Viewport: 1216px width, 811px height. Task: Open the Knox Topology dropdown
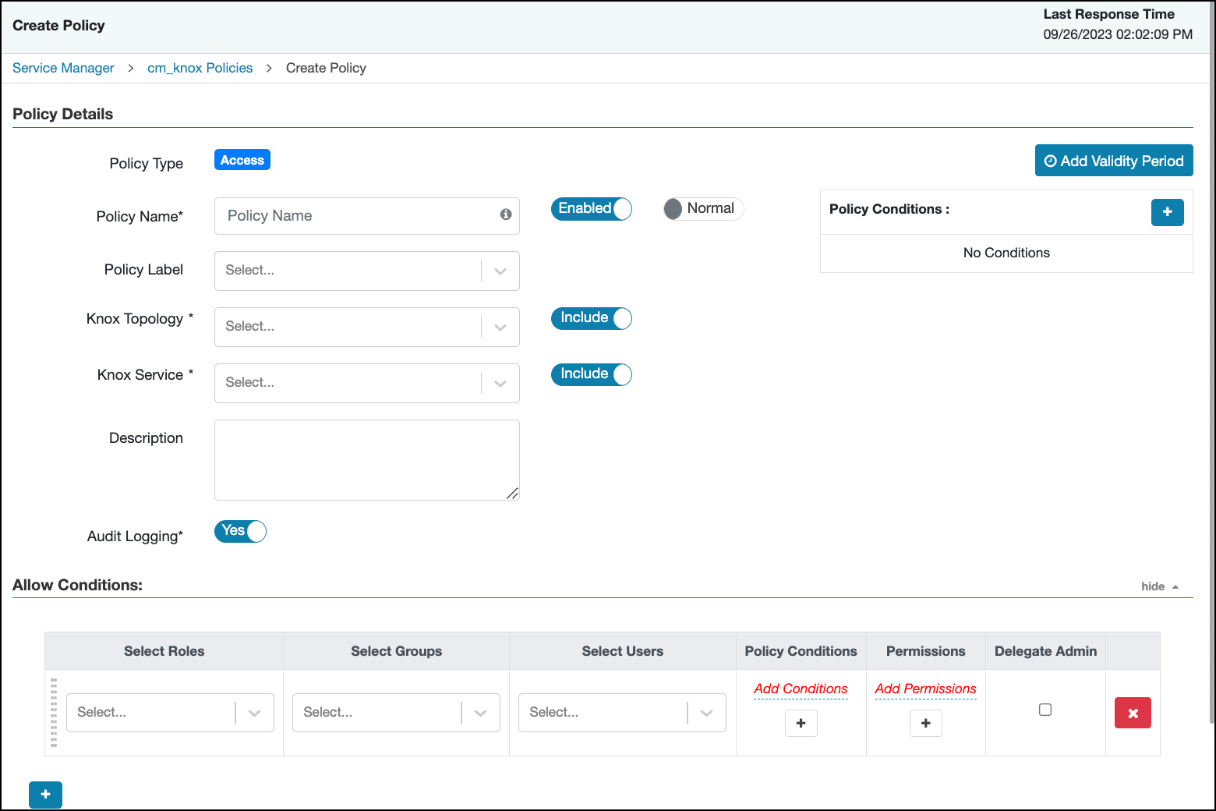pyautogui.click(x=366, y=327)
